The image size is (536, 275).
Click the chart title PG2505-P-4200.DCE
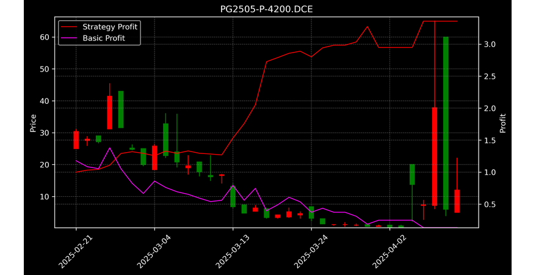266,9
